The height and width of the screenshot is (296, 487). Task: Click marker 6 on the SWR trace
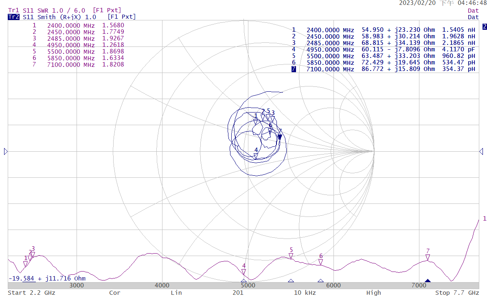[x=320, y=262]
